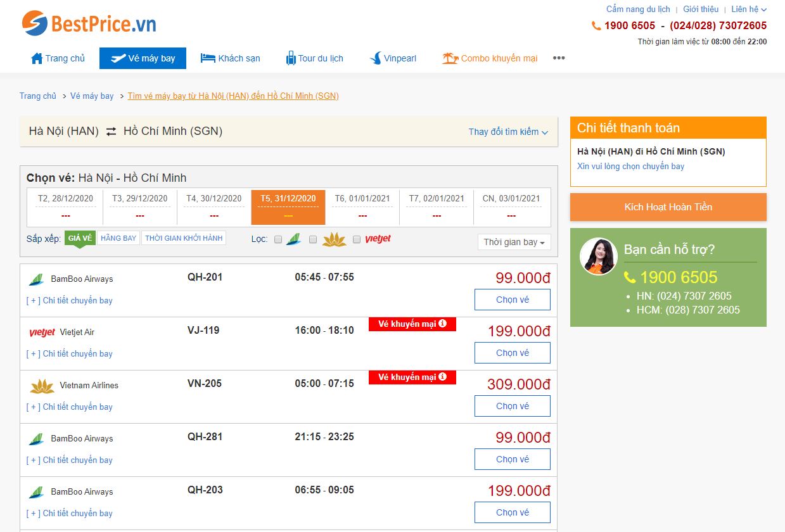The image size is (785, 532).
Task: Click the Bamboo Airways logo on QH-281 row
Action: [x=35, y=438]
